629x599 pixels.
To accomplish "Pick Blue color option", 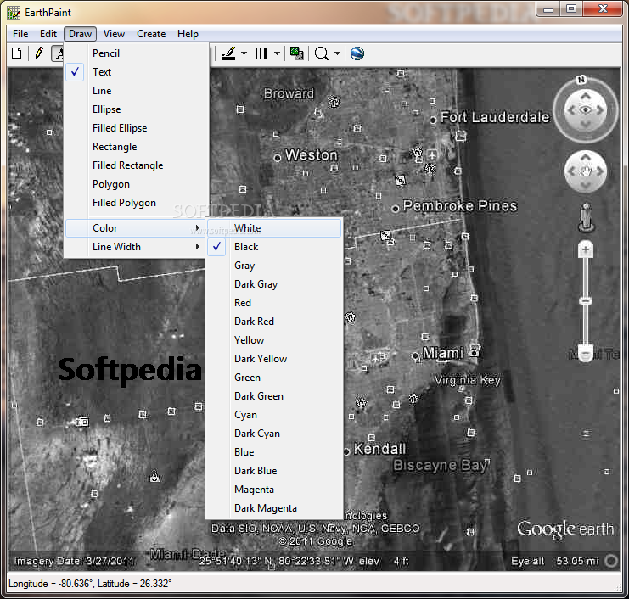I will click(274, 452).
